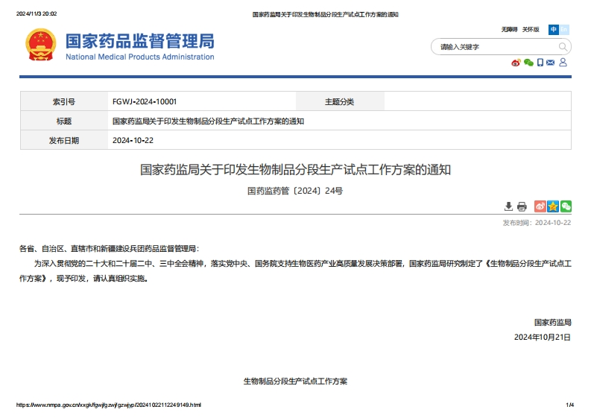The width and height of the screenshot is (591, 418).
Task: Share article to QQ Zone star
Action: pyautogui.click(x=553, y=206)
